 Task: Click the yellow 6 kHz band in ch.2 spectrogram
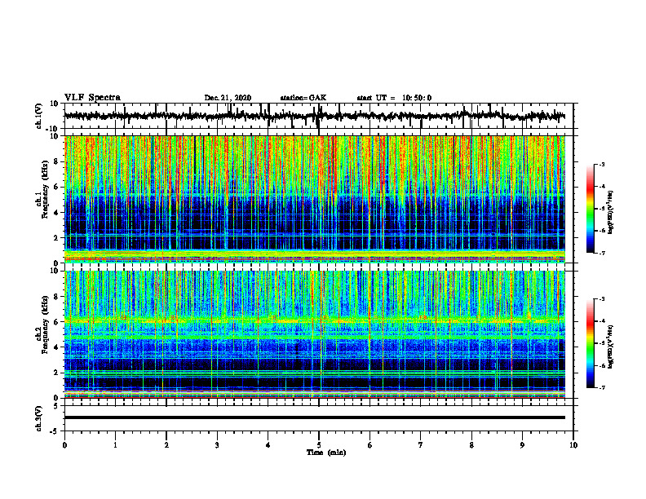click(x=315, y=320)
